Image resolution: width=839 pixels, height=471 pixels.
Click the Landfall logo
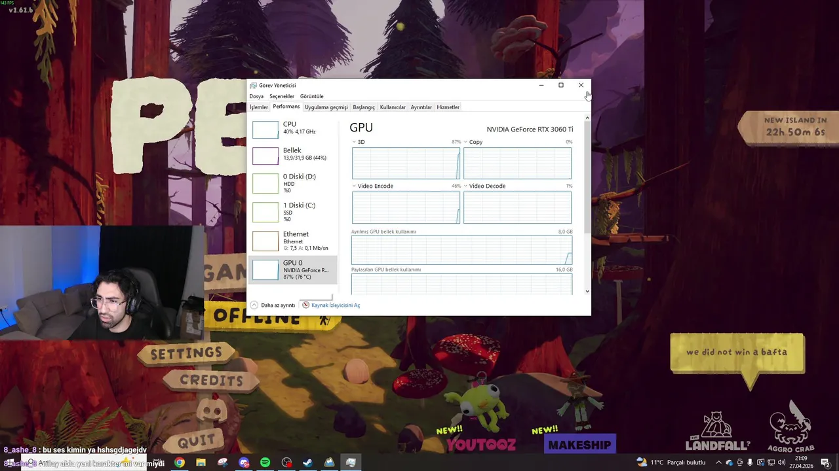click(717, 432)
